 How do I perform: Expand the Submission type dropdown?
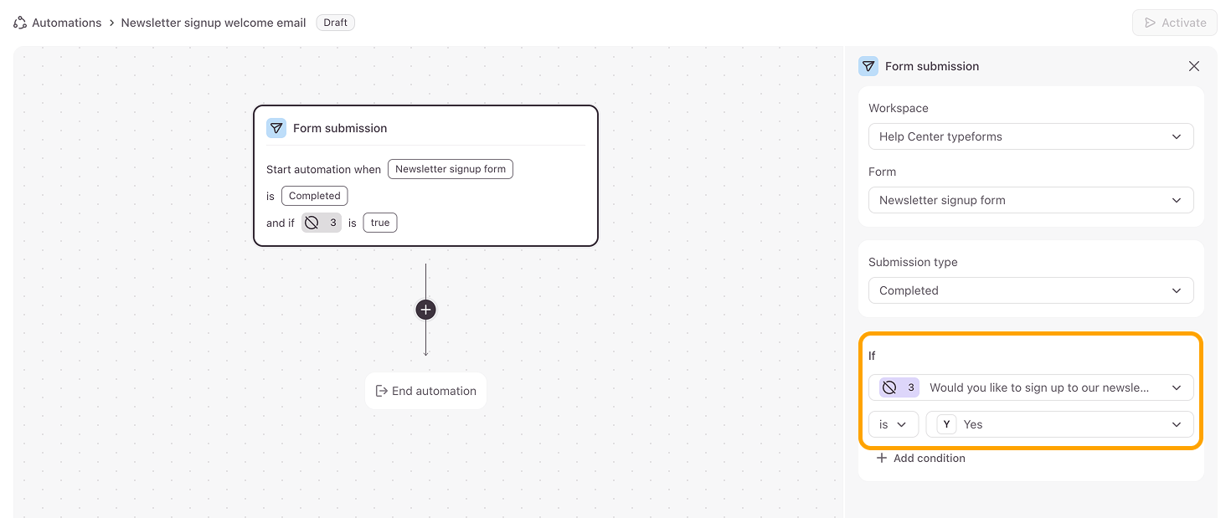tap(1030, 290)
